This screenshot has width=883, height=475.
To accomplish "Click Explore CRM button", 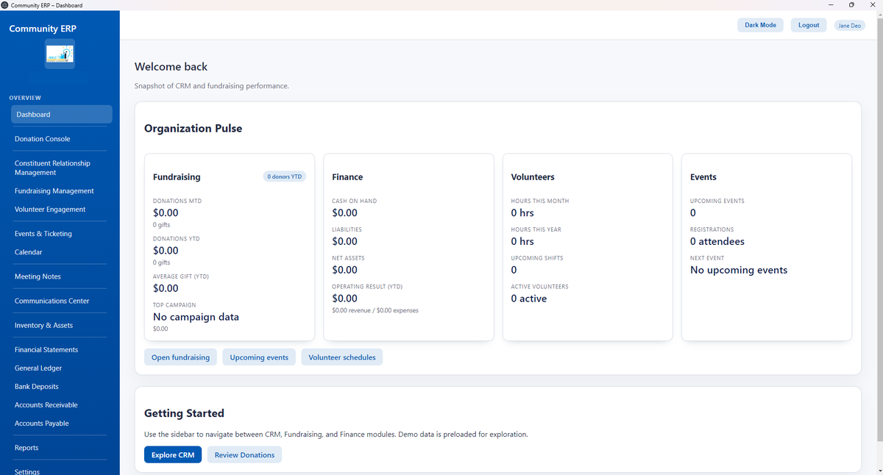I will (173, 455).
